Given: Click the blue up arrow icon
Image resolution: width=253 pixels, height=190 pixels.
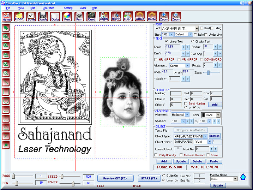Looking at the screenshot, I should pos(243,177).
